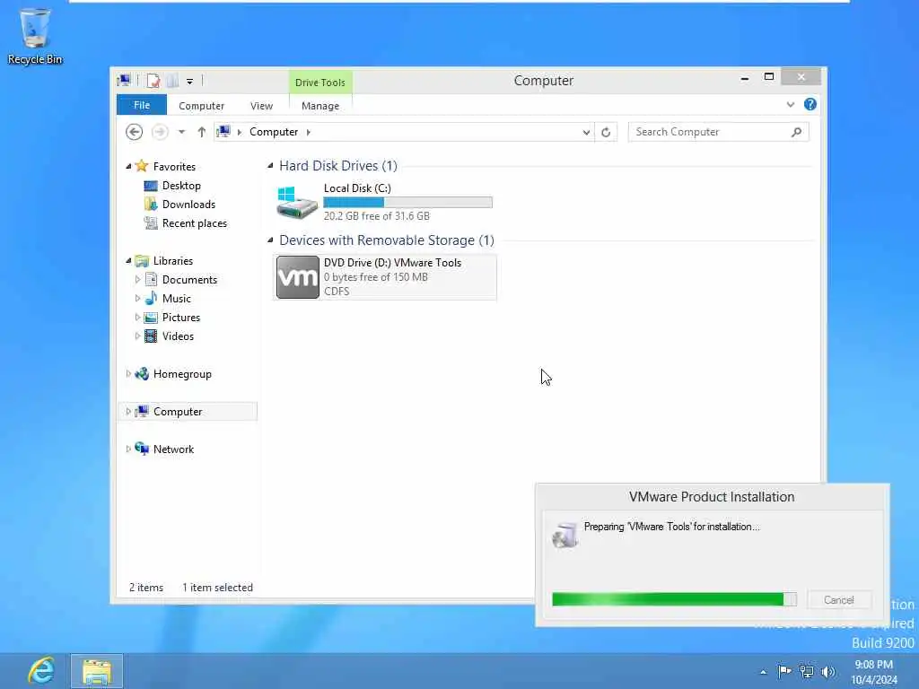The width and height of the screenshot is (919, 689).
Task: Click the Properties quick access icon
Action: point(153,81)
